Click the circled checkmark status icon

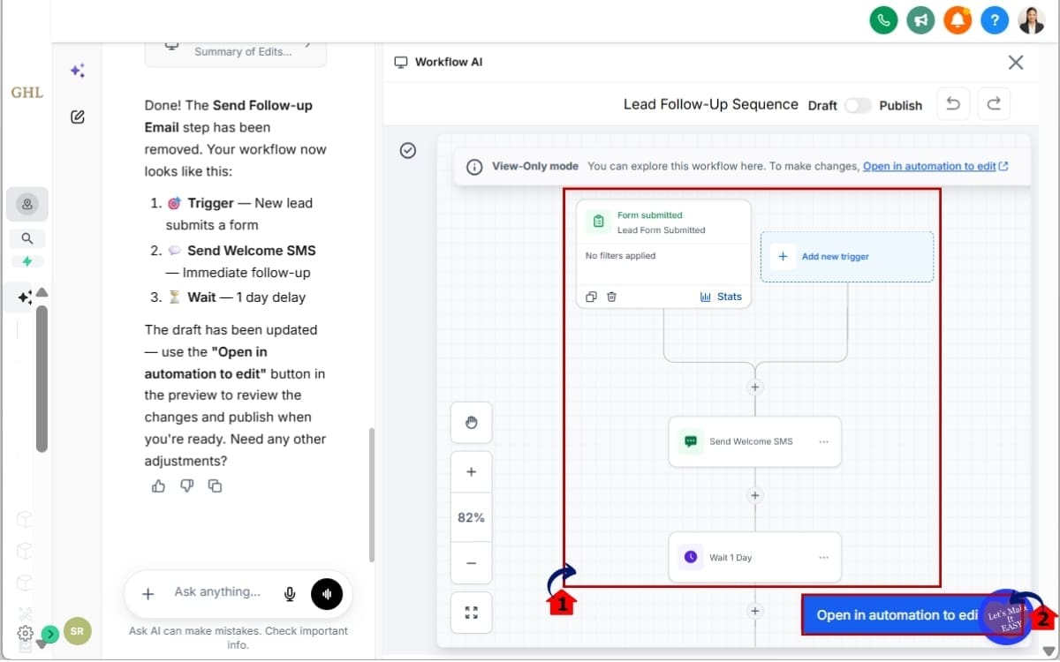pos(408,150)
